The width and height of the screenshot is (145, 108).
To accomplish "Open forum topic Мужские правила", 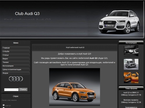I will click(131, 100).
